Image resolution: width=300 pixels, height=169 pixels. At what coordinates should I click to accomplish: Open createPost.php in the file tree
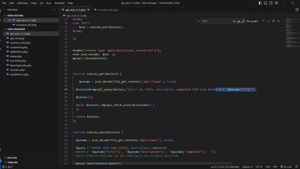coord(19,47)
